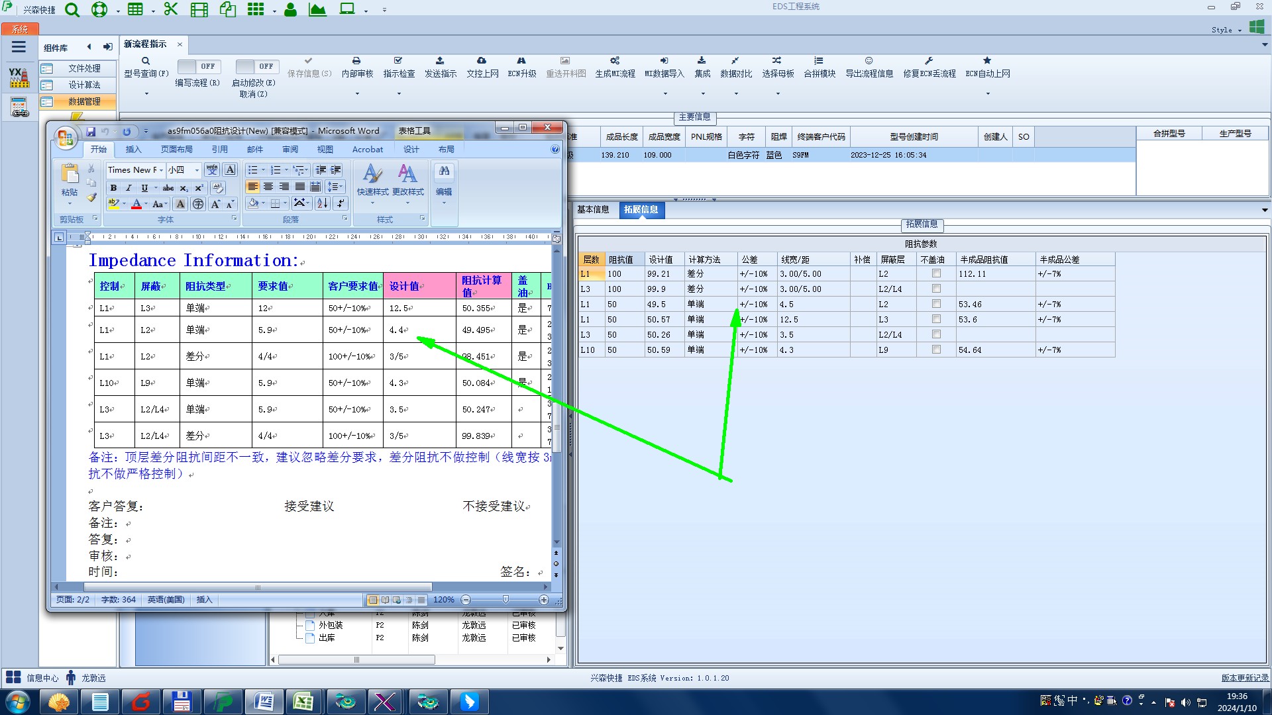Click the 合拼模块 list icon
Screen dimensions: 1272x715
(819, 60)
